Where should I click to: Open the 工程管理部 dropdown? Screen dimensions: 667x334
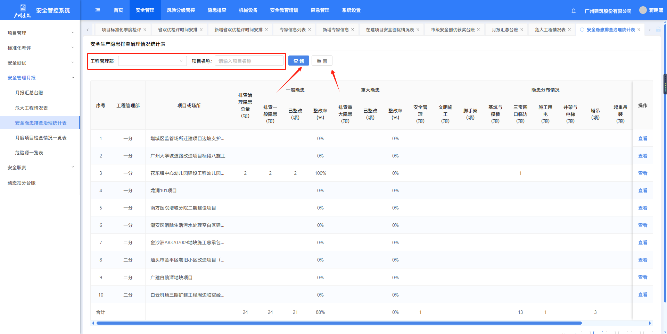(x=152, y=61)
